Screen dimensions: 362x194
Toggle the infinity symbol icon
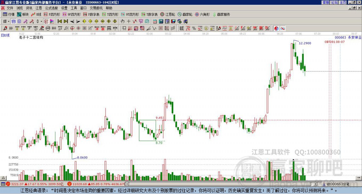click(282, 28)
